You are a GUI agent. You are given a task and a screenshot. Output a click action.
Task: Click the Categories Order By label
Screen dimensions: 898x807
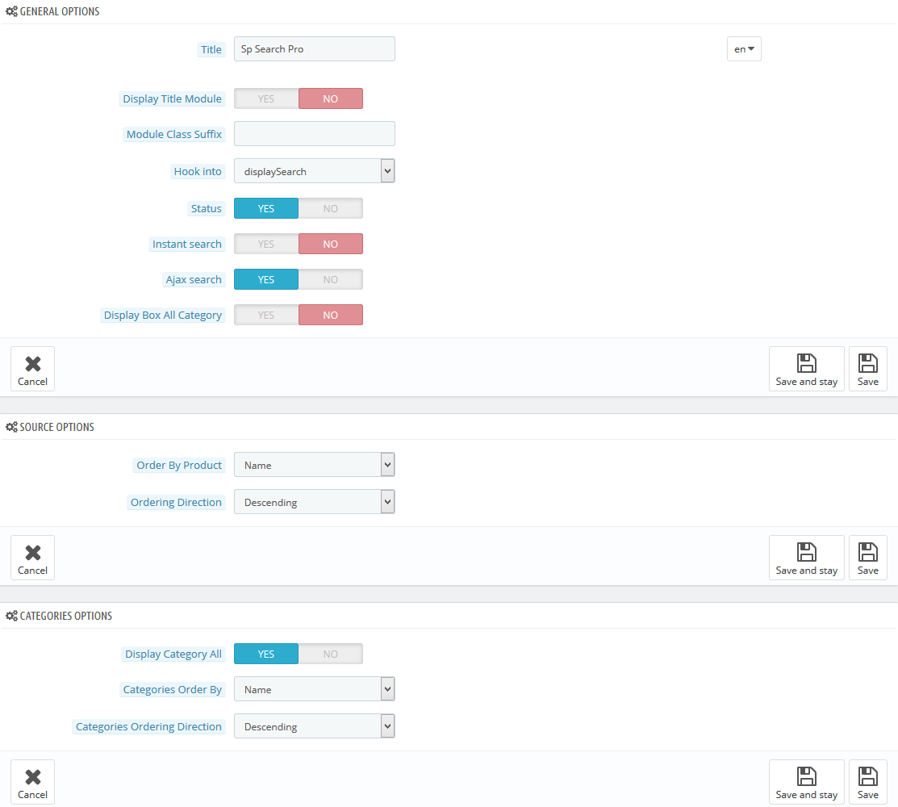[173, 690]
